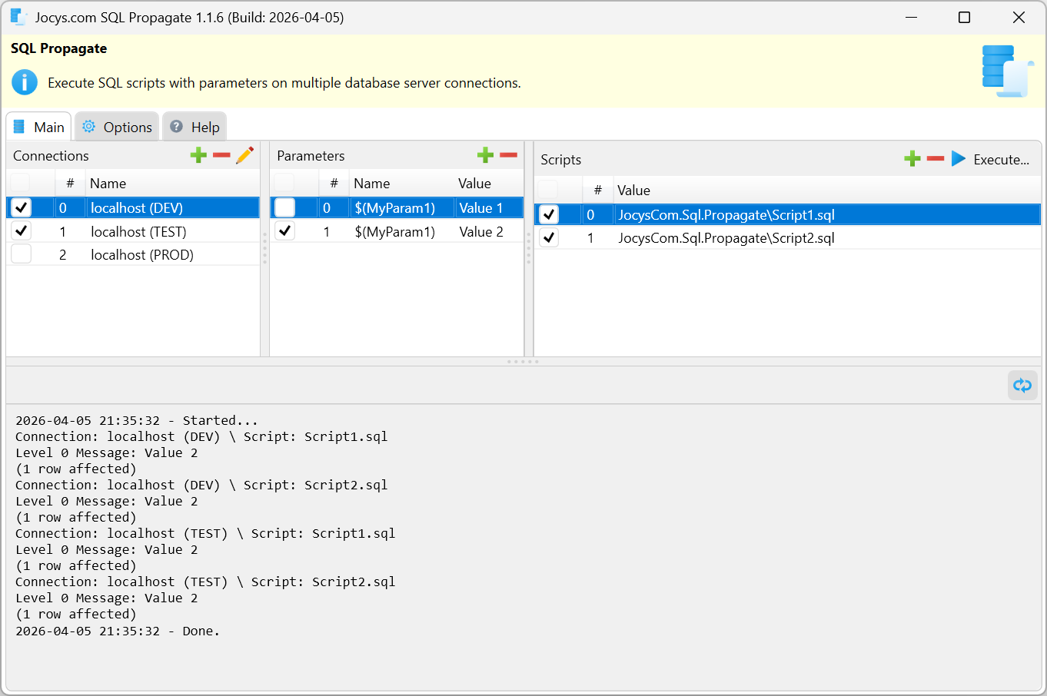
Task: Click the Value column header in Parameters
Action: [x=474, y=183]
